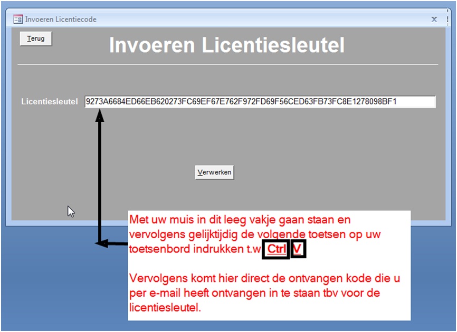
Task: Click the form icon in the title bar
Action: [x=18, y=19]
